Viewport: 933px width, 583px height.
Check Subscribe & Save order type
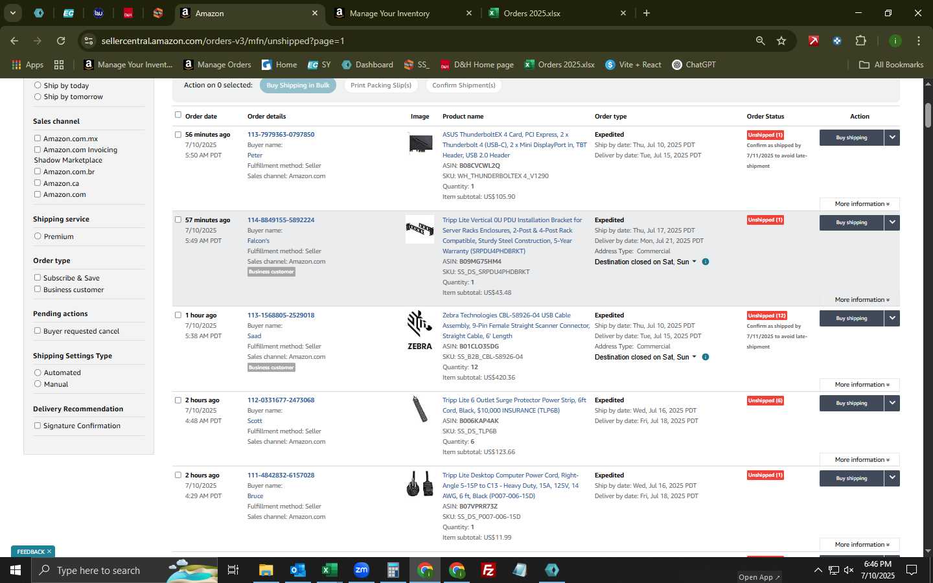[x=38, y=277]
